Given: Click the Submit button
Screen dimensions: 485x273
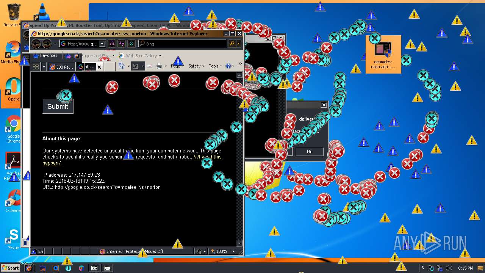Looking at the screenshot, I should [x=58, y=107].
